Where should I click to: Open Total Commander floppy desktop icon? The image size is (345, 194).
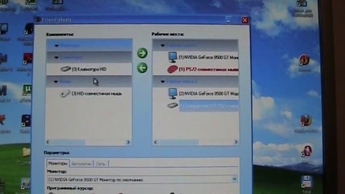point(306,182)
